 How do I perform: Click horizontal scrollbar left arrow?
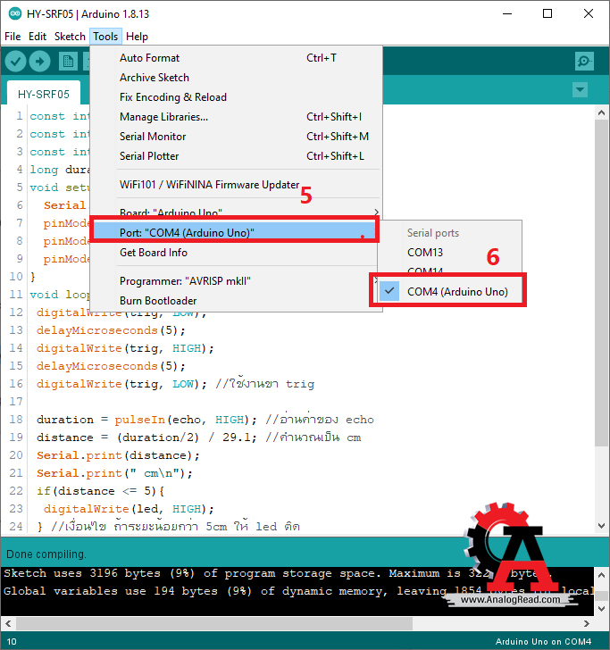click(8, 623)
